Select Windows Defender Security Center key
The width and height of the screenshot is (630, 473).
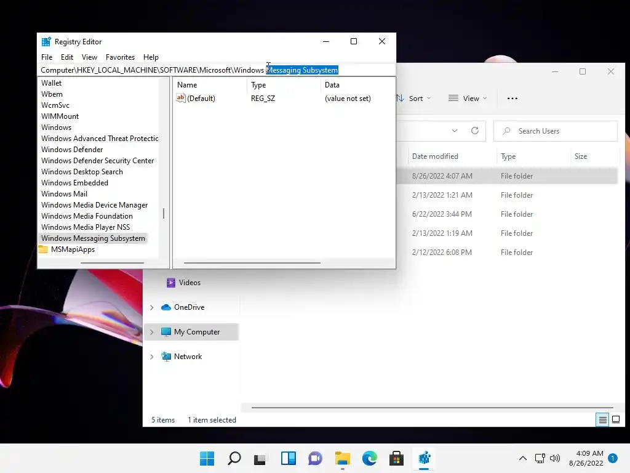click(97, 161)
